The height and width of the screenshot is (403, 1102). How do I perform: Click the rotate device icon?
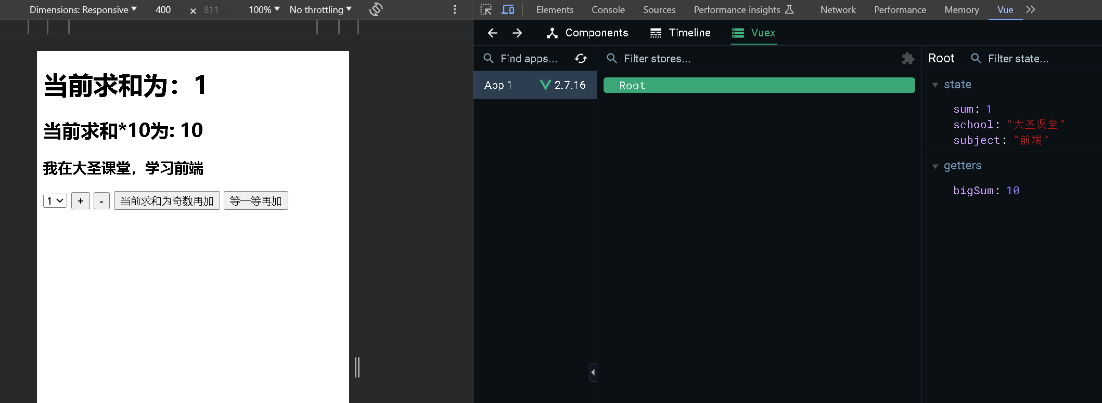376,9
